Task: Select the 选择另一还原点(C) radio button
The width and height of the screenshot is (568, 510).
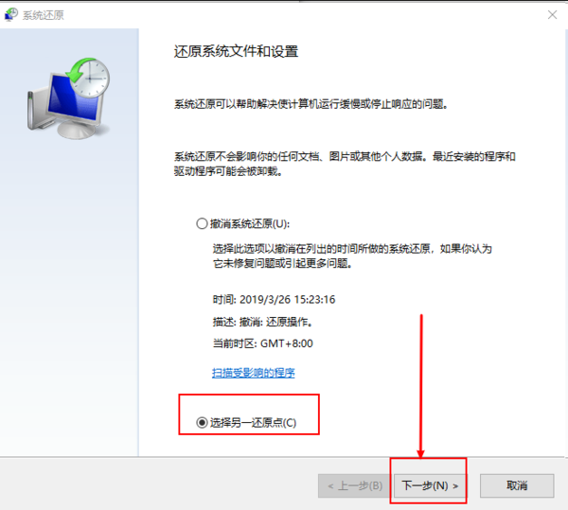Action: pos(202,422)
